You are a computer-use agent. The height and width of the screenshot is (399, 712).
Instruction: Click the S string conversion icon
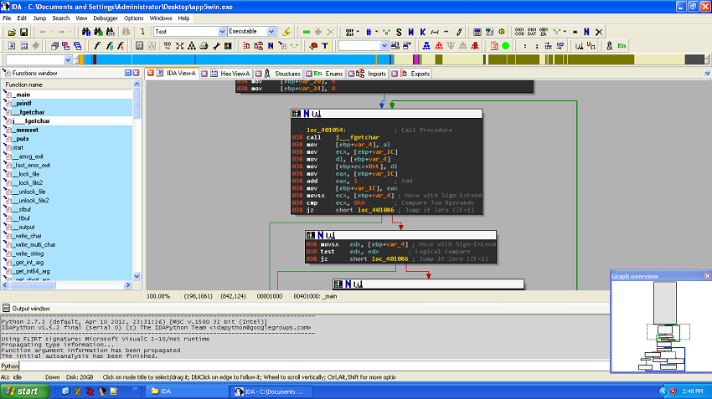(399, 32)
